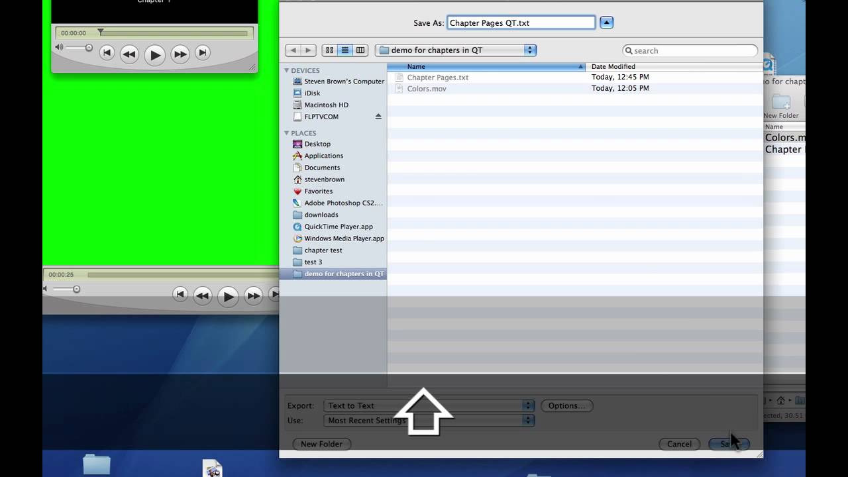The image size is (848, 477).
Task: Select Windows Media Player.app in sidebar
Action: click(x=338, y=238)
